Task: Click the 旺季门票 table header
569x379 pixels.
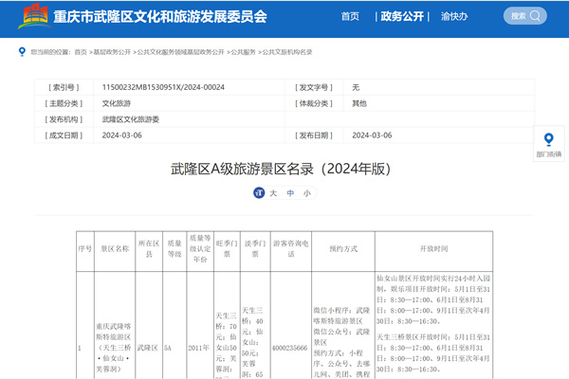Action: (x=227, y=249)
